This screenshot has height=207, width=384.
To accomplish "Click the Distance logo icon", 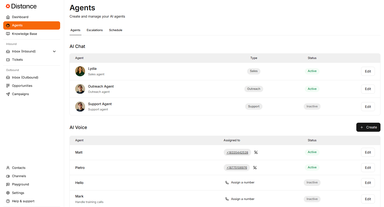I will [x=8, y=6].
